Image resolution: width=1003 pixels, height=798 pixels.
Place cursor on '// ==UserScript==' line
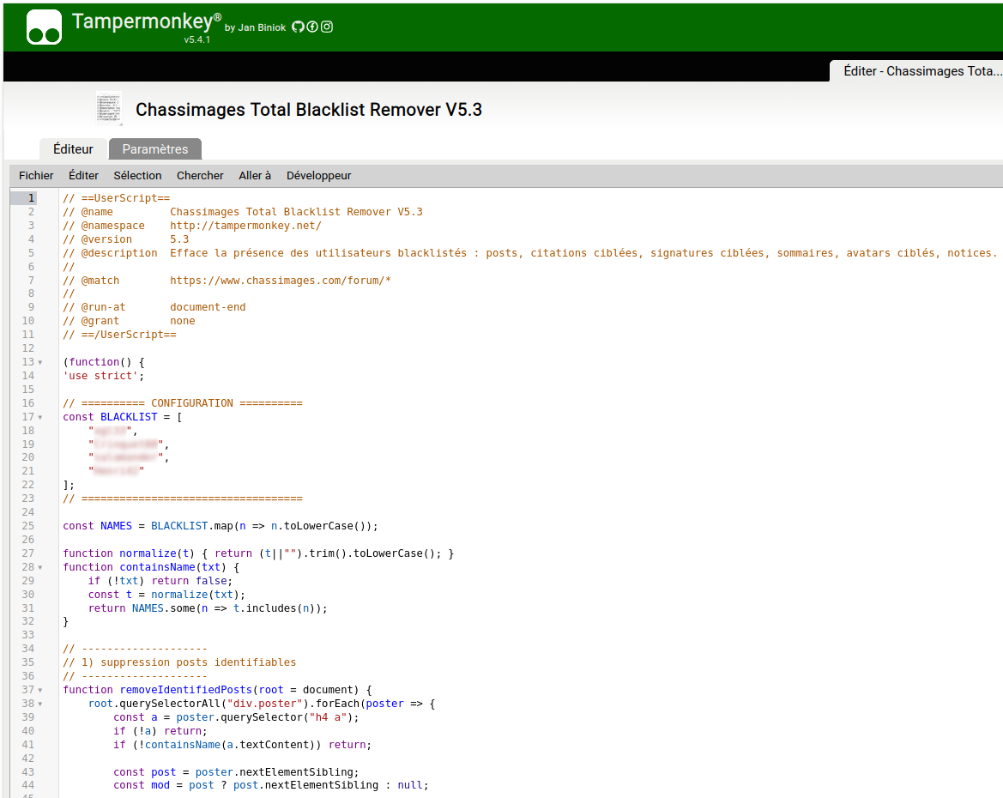click(117, 198)
